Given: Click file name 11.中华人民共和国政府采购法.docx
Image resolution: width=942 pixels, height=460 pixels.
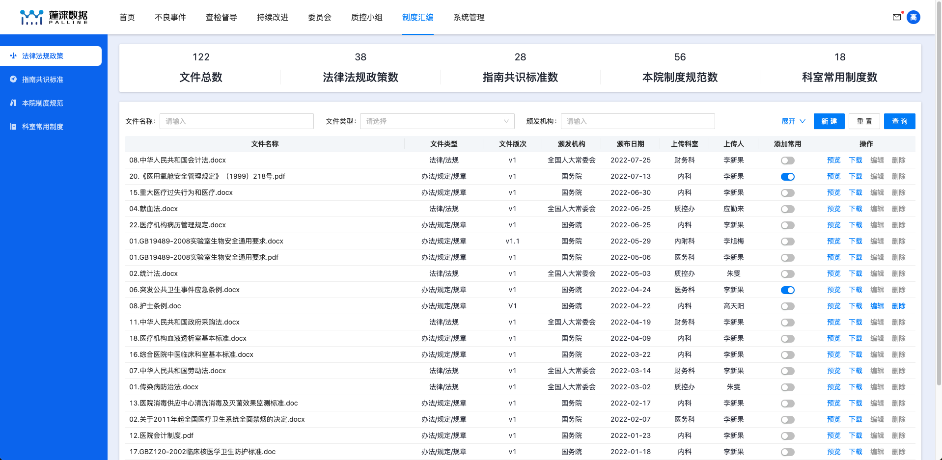Looking at the screenshot, I should pos(184,322).
